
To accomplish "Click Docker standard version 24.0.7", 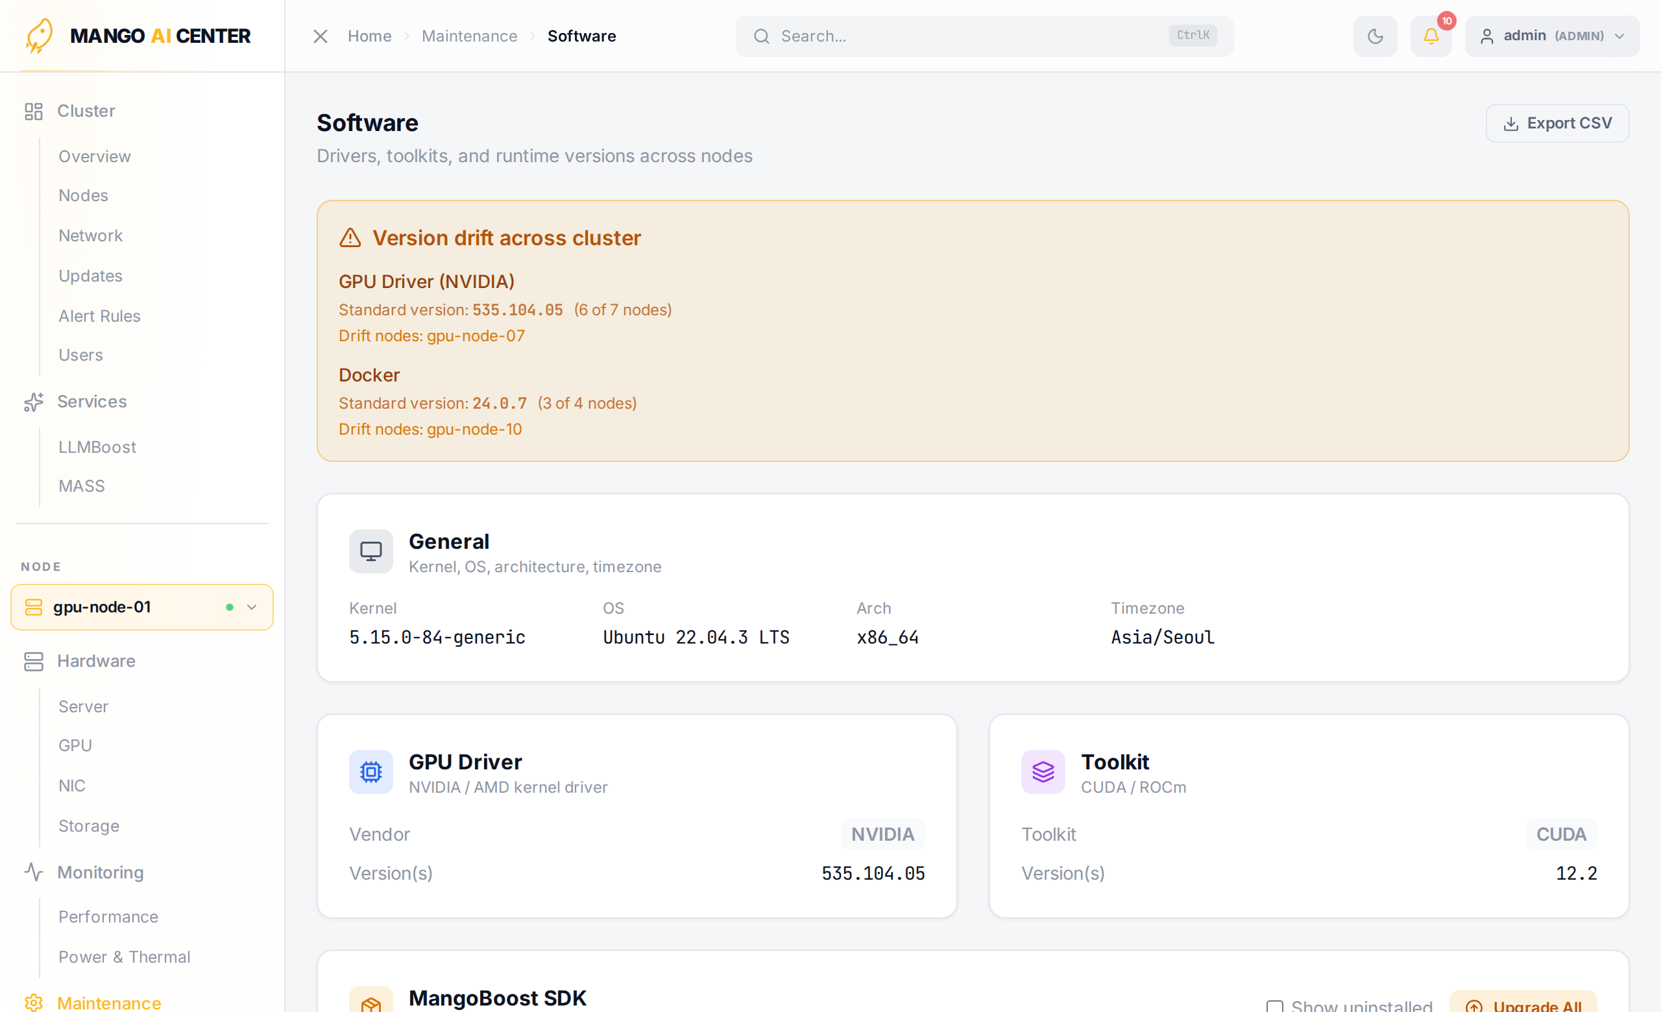I will [500, 404].
